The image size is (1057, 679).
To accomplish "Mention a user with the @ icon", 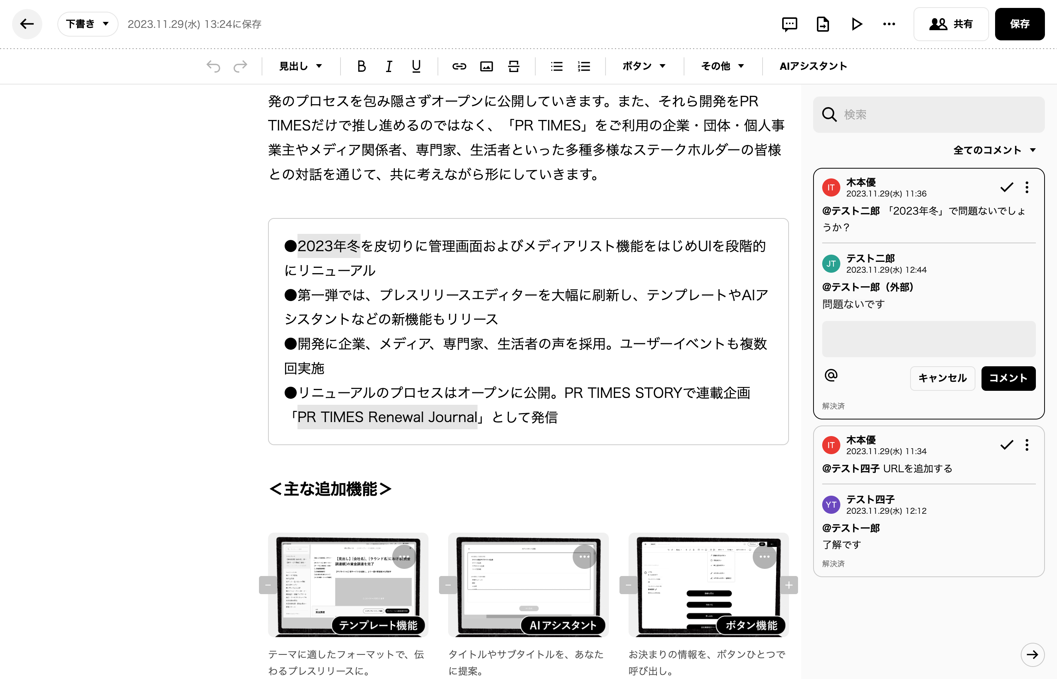I will click(831, 375).
